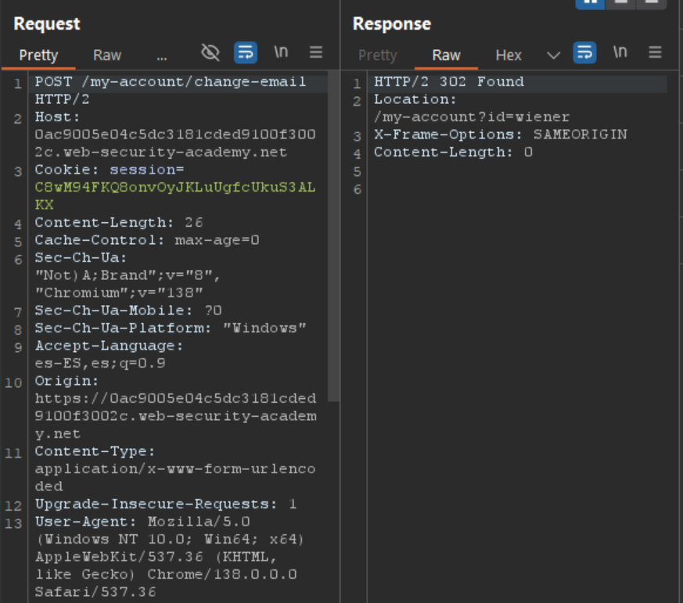683x603 pixels.
Task: Toggle word wrap in the Request panel
Action: click(245, 52)
